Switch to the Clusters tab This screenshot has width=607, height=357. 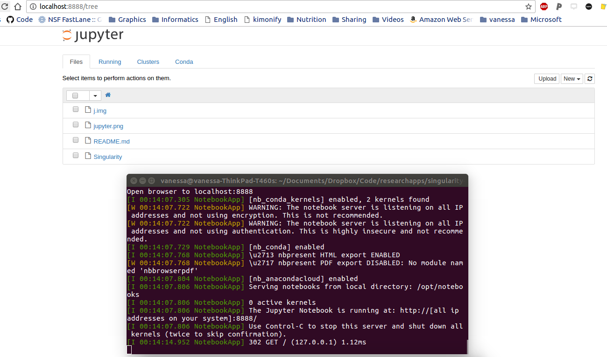[148, 62]
